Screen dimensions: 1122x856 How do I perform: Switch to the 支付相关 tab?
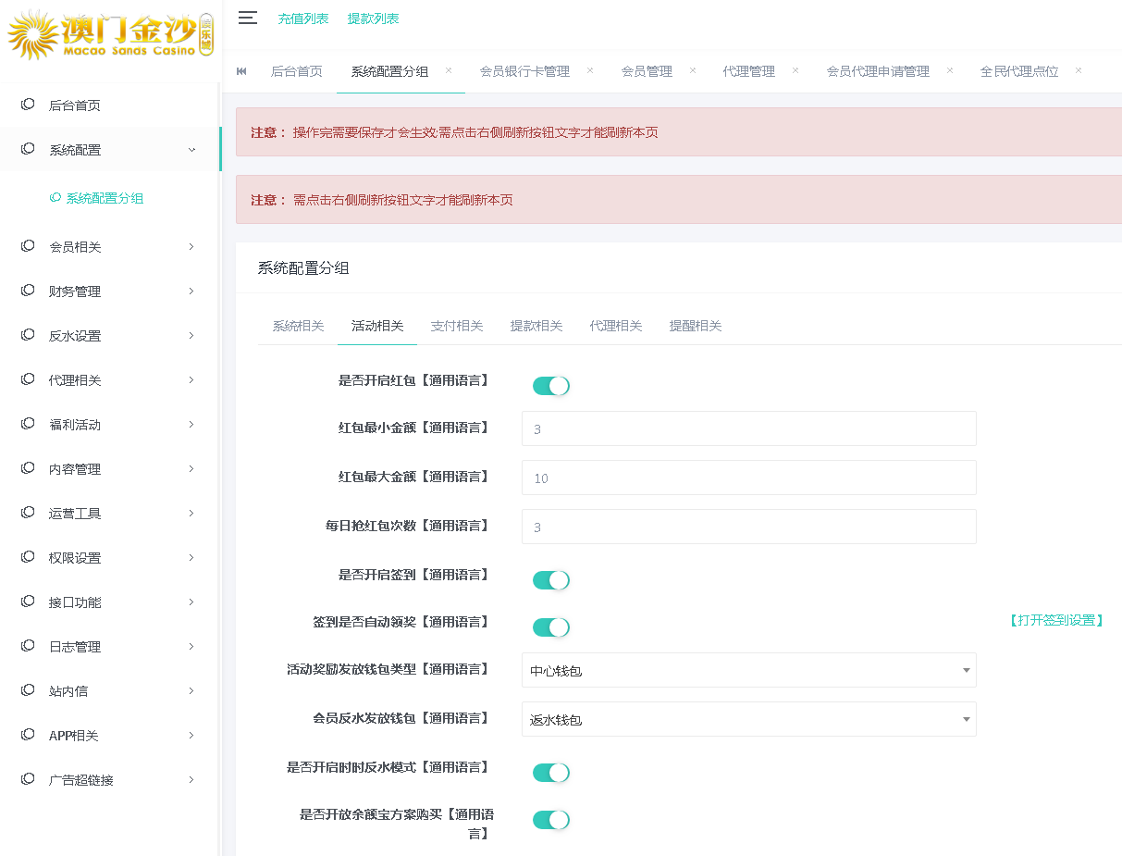456,326
